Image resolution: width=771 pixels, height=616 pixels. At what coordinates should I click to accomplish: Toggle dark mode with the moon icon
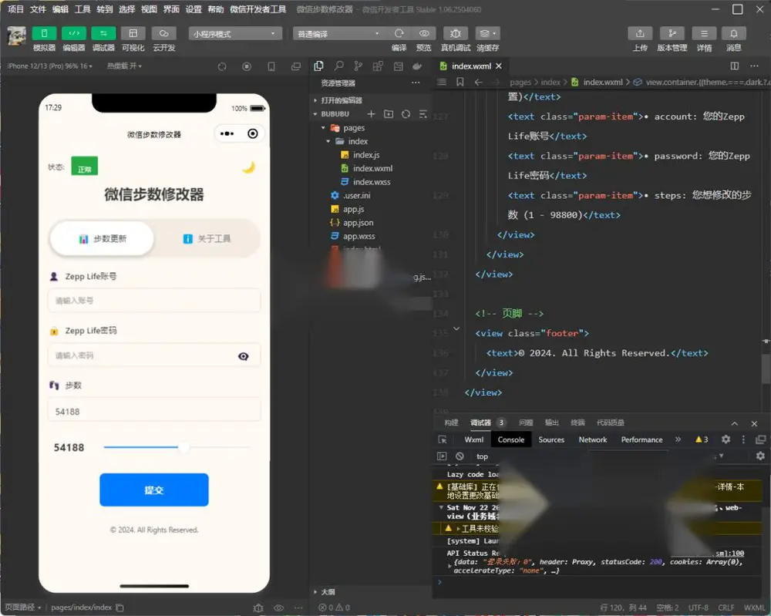249,167
